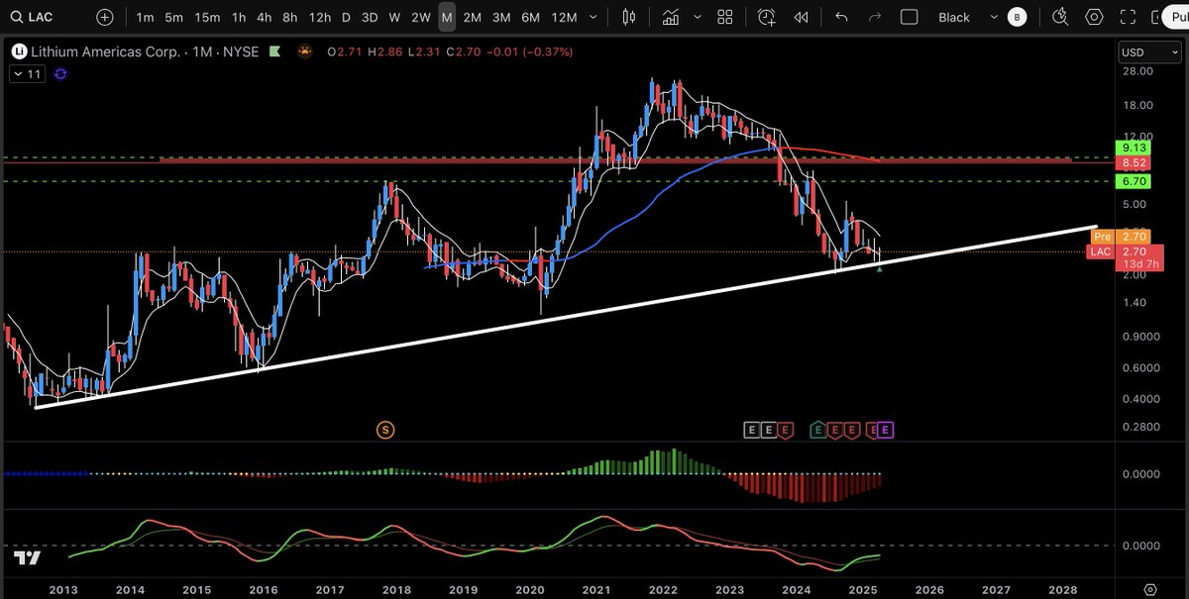Image resolution: width=1189 pixels, height=599 pixels.
Task: Click the 28.00 price scale value
Action: (1137, 71)
